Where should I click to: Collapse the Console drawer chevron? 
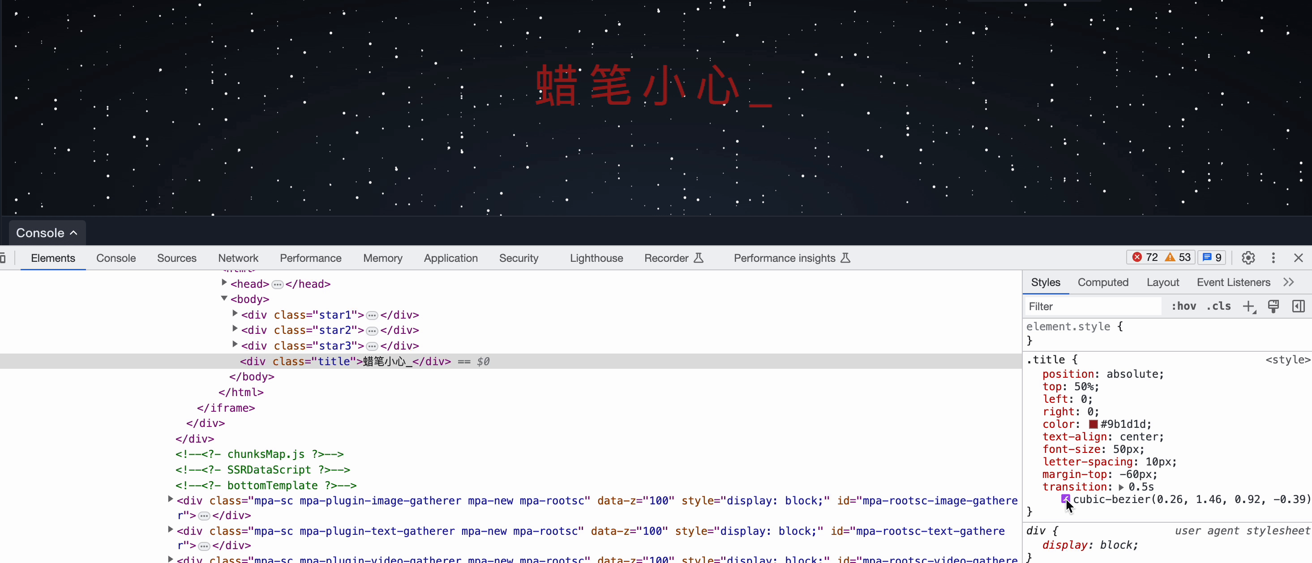coord(74,232)
